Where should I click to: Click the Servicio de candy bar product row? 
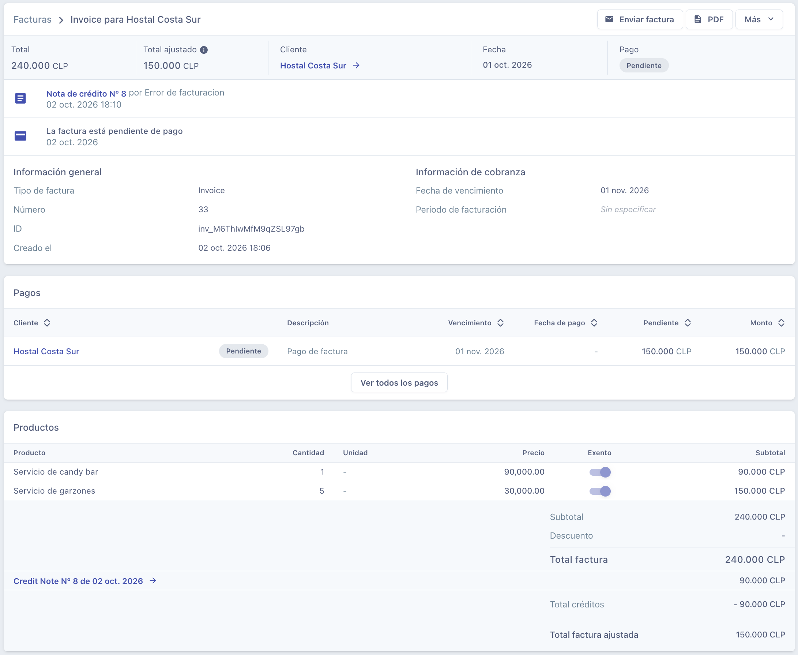click(399, 472)
